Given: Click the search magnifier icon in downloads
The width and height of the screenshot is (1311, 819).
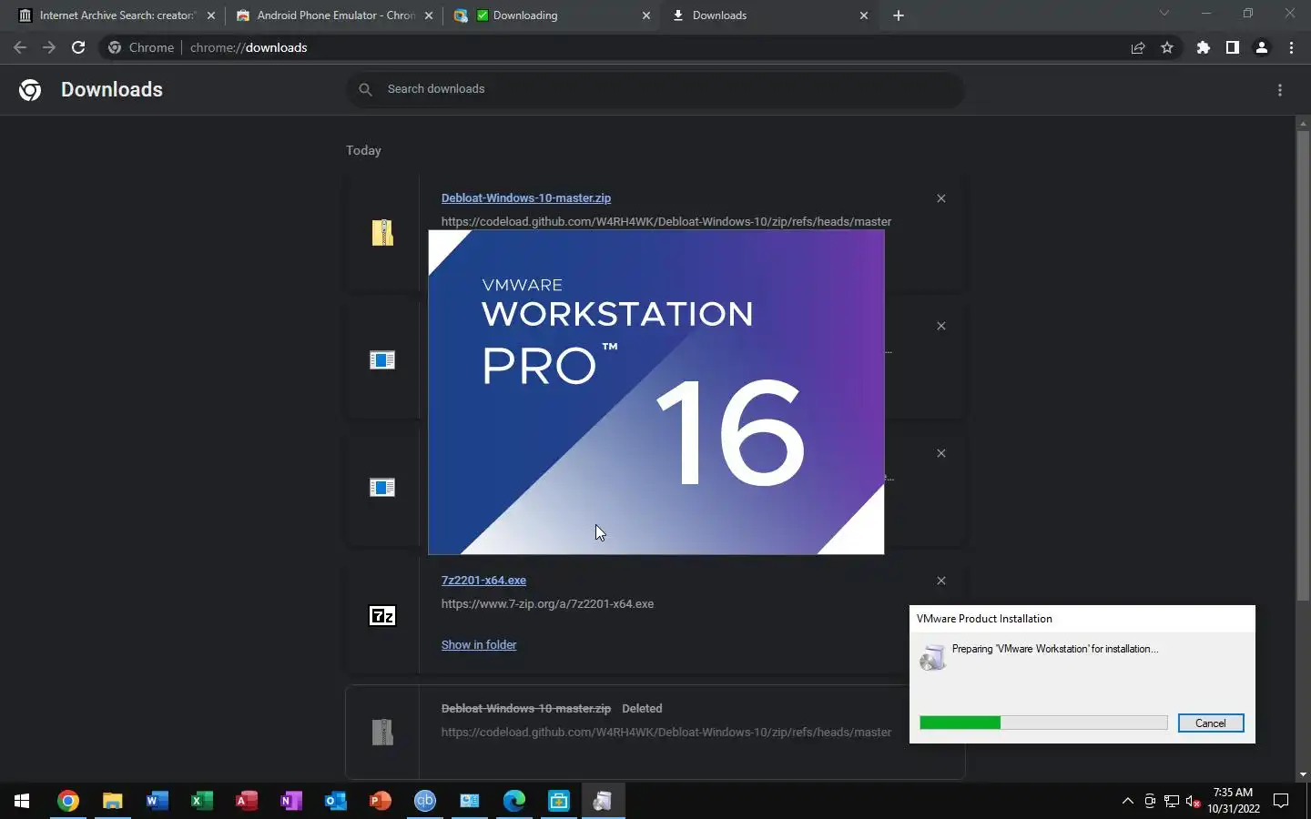Looking at the screenshot, I should tap(365, 89).
